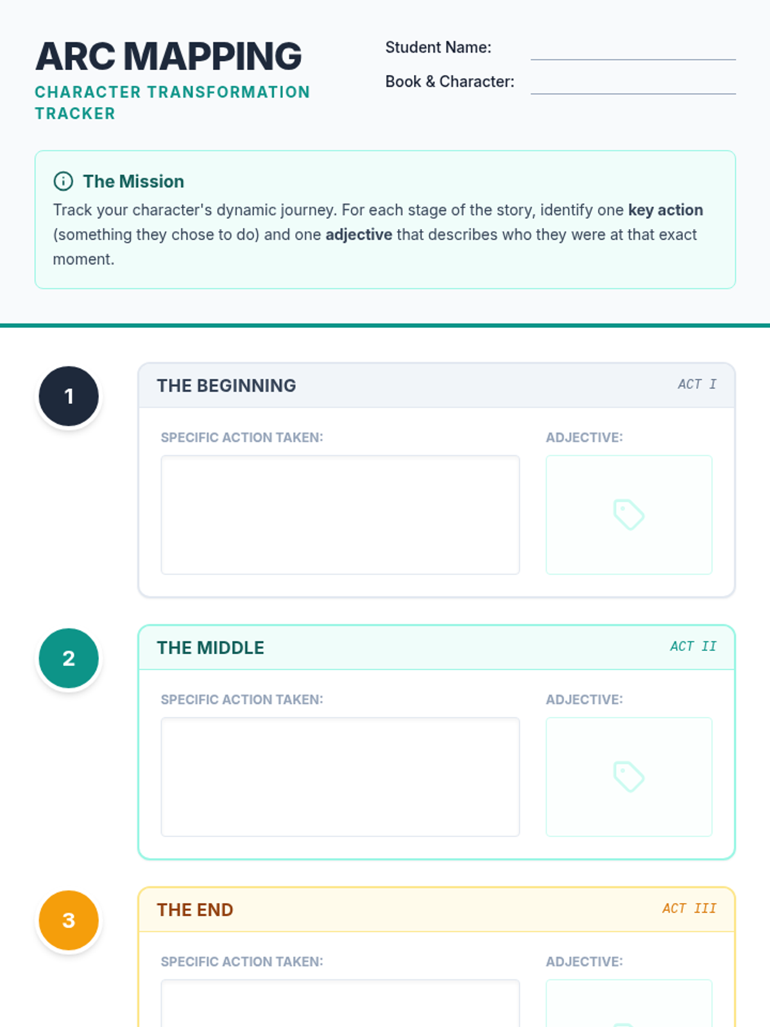Viewport: 770px width, 1027px height.
Task: Click the tag icon in Beginning adjective box
Action: pyautogui.click(x=629, y=515)
